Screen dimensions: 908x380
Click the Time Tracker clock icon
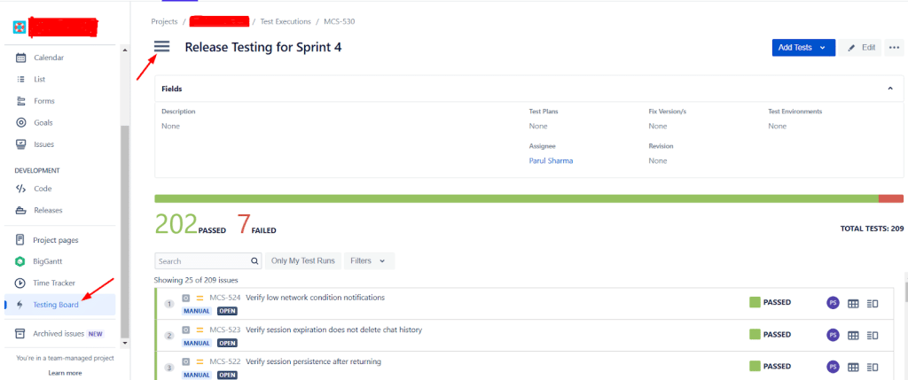20,283
